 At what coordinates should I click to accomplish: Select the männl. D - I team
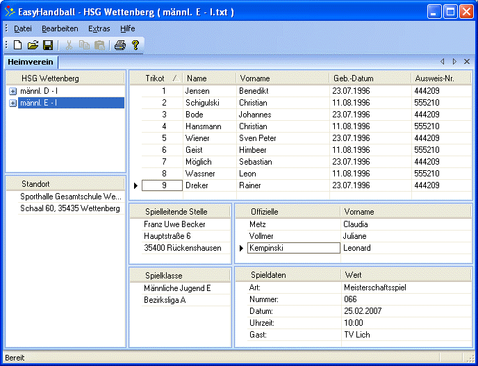(x=39, y=92)
